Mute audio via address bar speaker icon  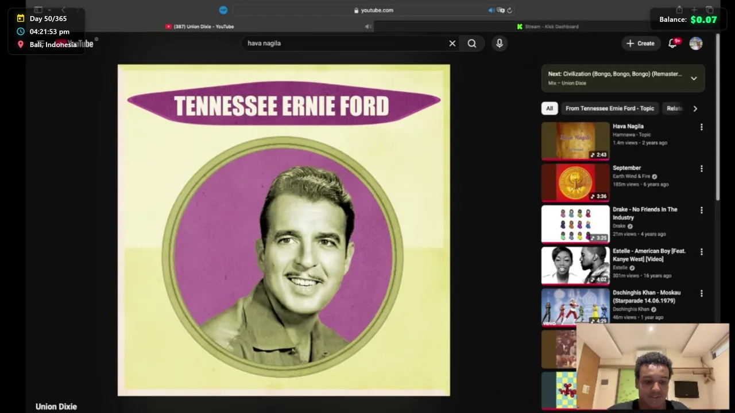[x=491, y=10]
